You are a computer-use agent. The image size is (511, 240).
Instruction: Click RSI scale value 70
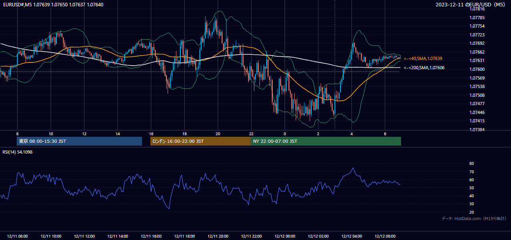(471, 172)
